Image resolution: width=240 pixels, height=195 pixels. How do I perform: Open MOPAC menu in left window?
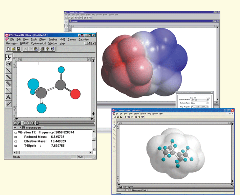[x=24, y=43]
